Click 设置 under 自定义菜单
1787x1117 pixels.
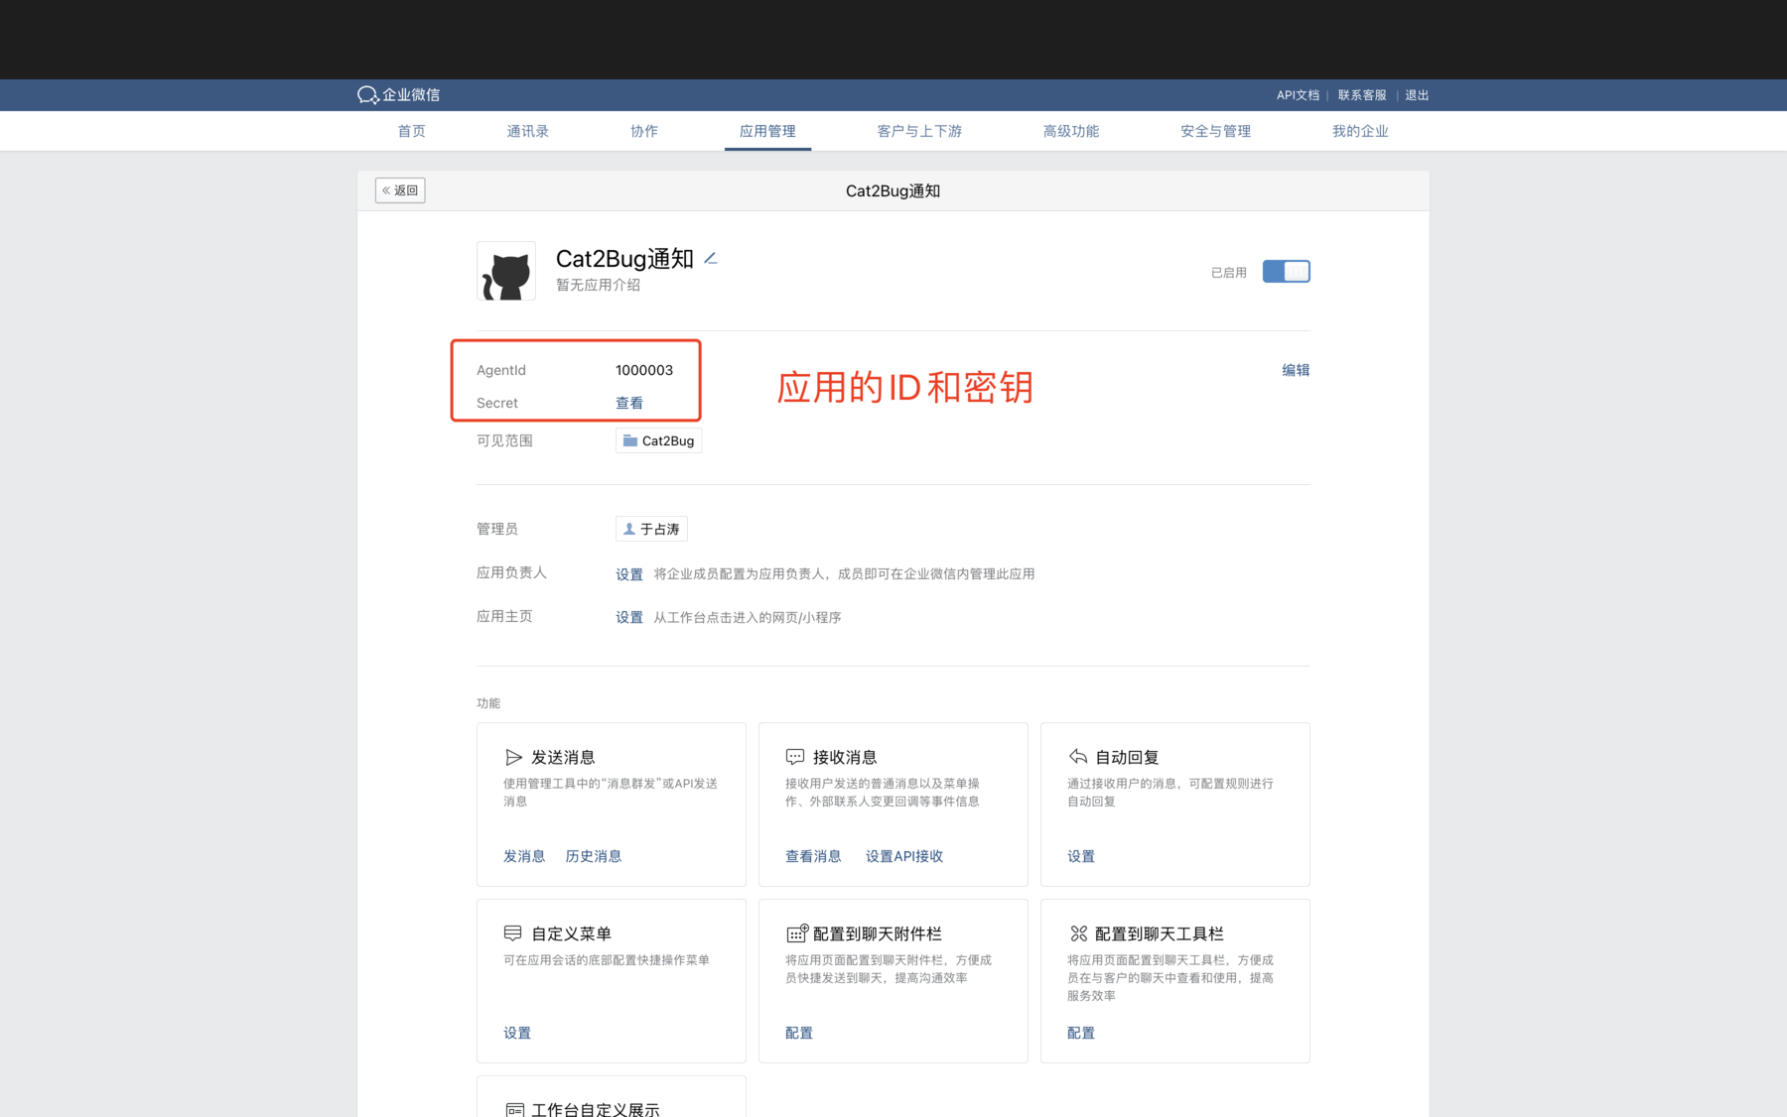coord(517,1033)
